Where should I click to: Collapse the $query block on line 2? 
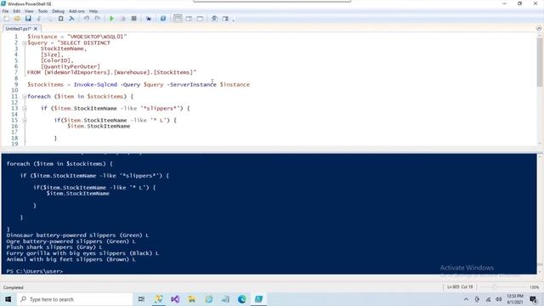tap(25, 43)
